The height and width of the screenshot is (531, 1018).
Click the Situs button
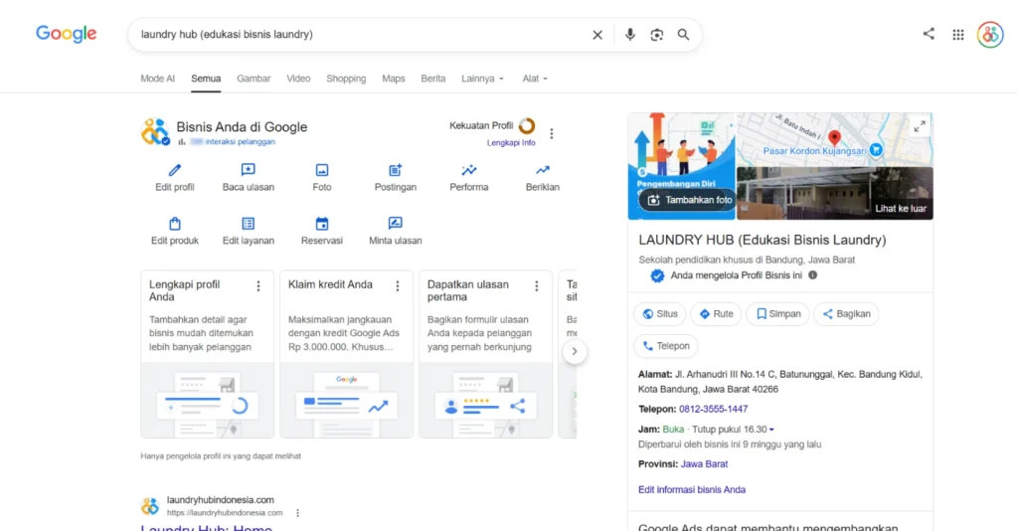660,314
